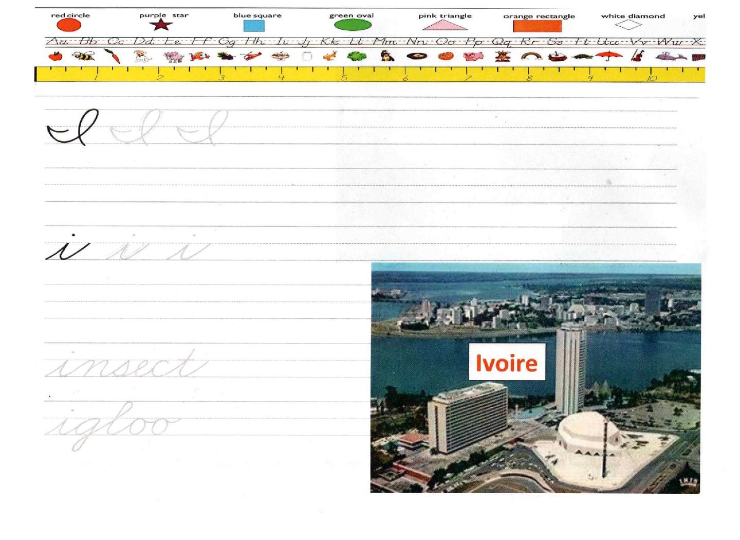740x540 pixels.
Task: Select the traceable word 'insect'
Action: coord(127,364)
